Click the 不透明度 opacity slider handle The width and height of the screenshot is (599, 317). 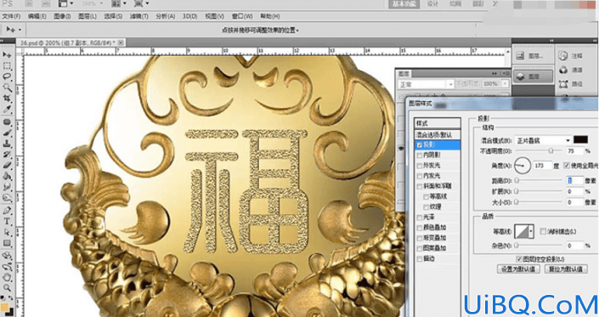pos(551,151)
